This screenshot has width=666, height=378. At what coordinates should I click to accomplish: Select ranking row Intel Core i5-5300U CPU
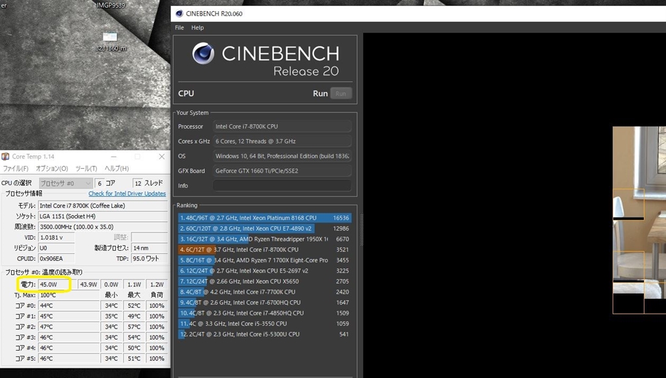pyautogui.click(x=265, y=334)
